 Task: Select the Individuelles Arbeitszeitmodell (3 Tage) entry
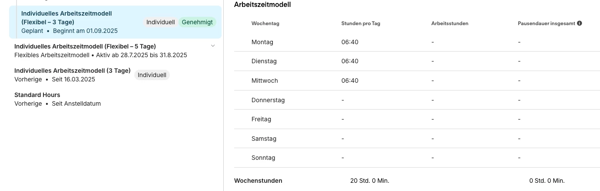tap(72, 71)
